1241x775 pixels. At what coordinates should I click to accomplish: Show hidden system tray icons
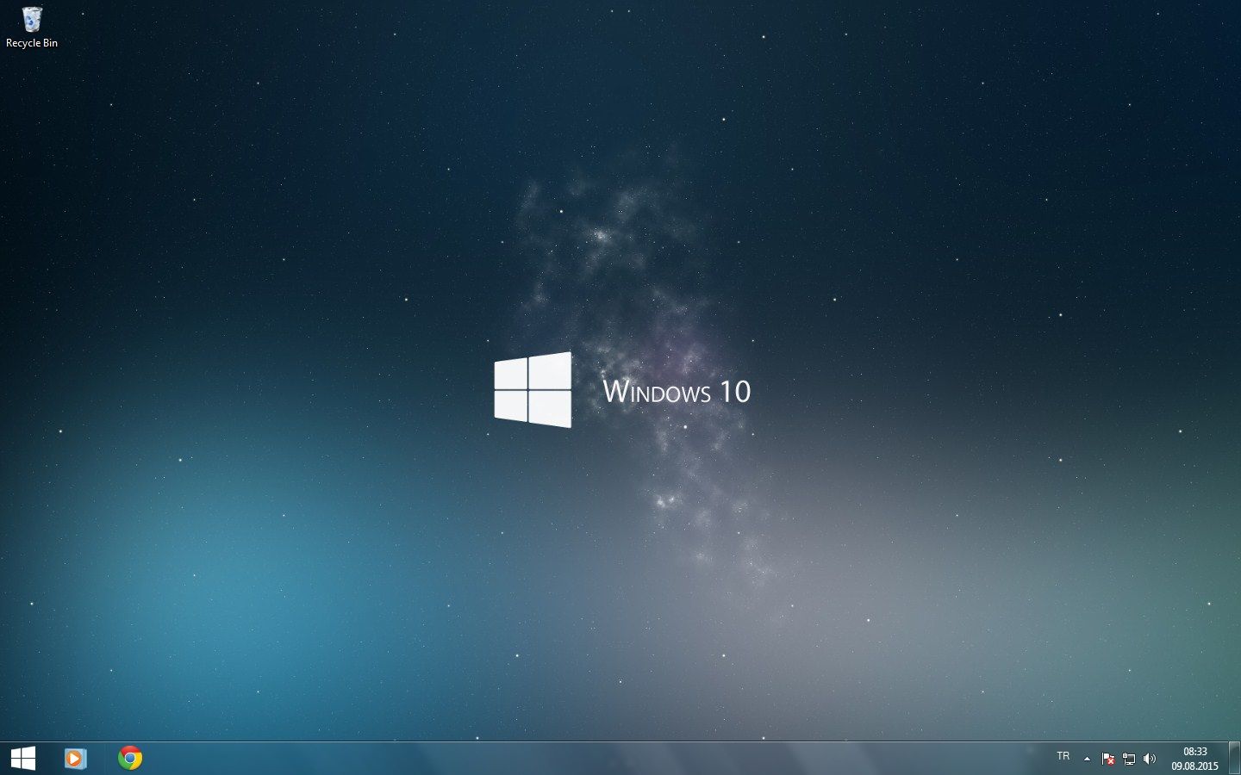coord(1087,759)
